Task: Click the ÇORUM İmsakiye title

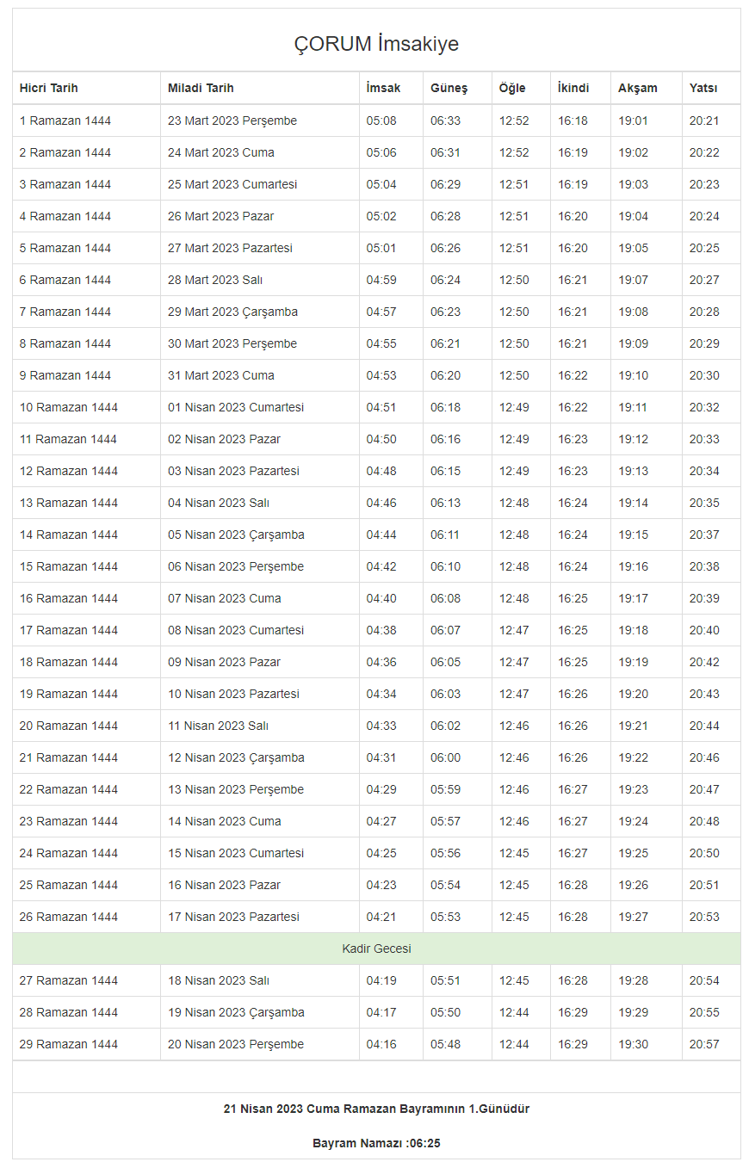Action: tap(376, 44)
